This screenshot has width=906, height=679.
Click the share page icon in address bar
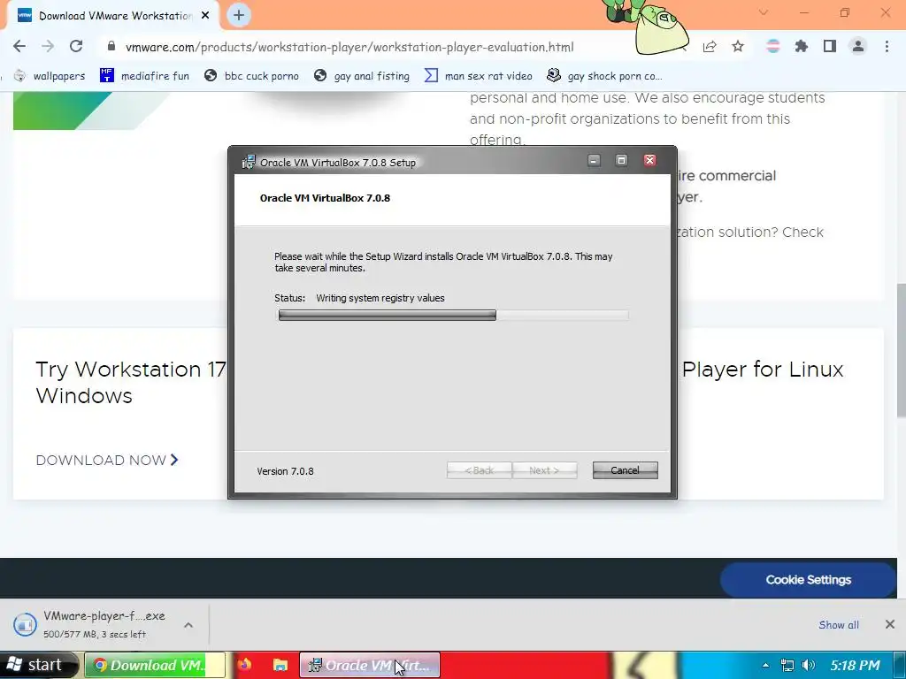[710, 46]
